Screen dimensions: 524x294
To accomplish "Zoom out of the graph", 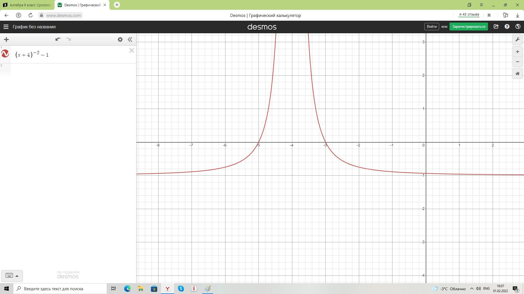I will 517,62.
